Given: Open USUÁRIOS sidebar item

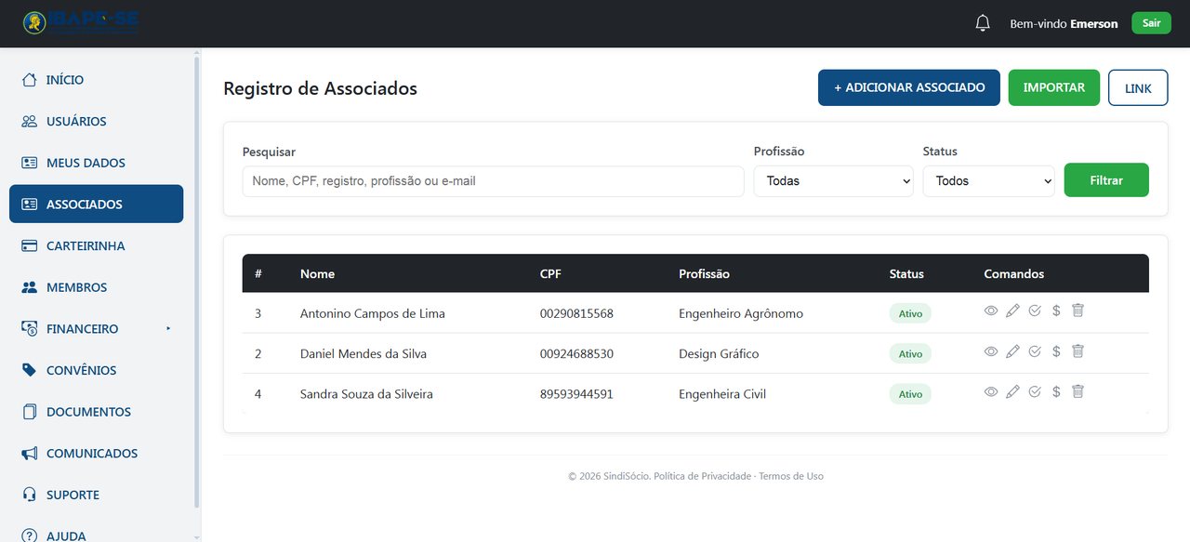Looking at the screenshot, I should (x=96, y=122).
